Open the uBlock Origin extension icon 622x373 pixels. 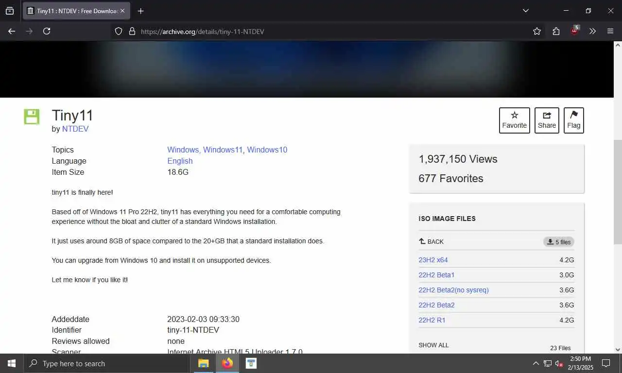pos(575,31)
